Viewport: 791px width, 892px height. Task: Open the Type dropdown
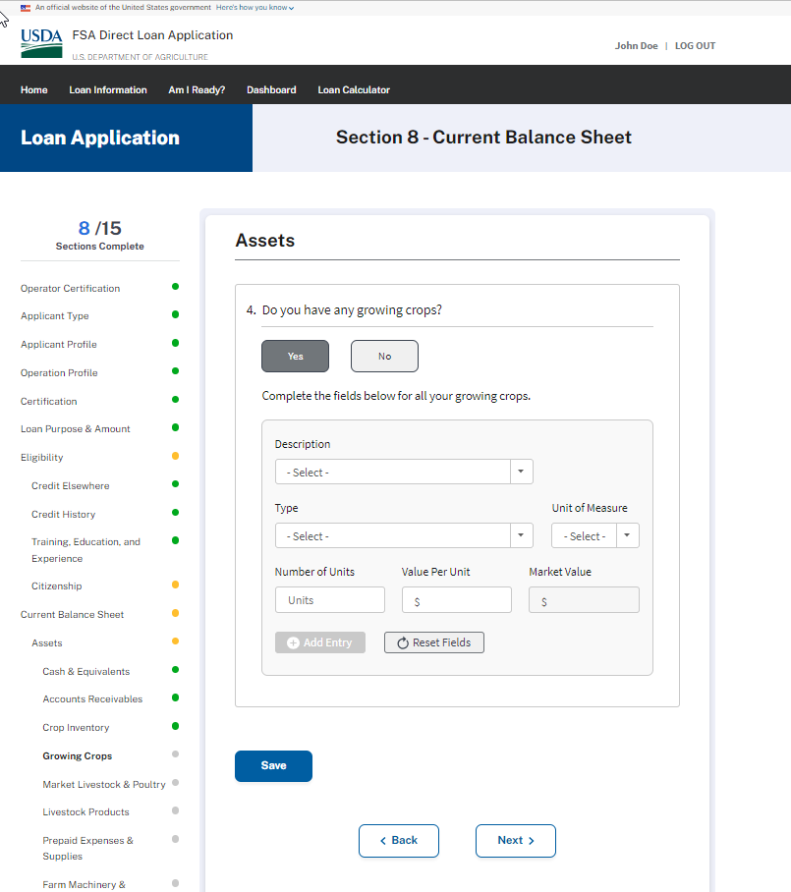404,535
